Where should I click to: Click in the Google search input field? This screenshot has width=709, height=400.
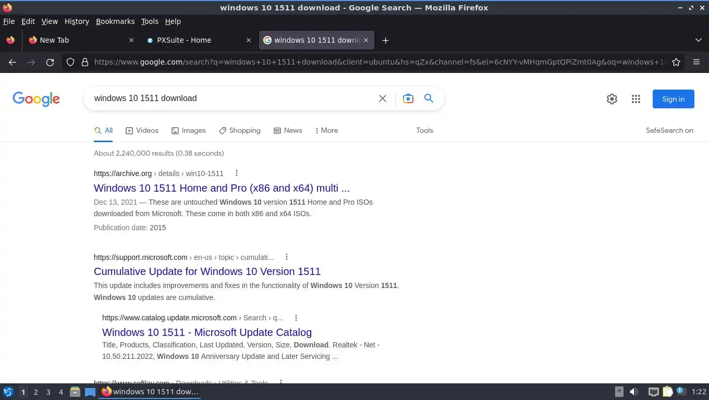[232, 98]
